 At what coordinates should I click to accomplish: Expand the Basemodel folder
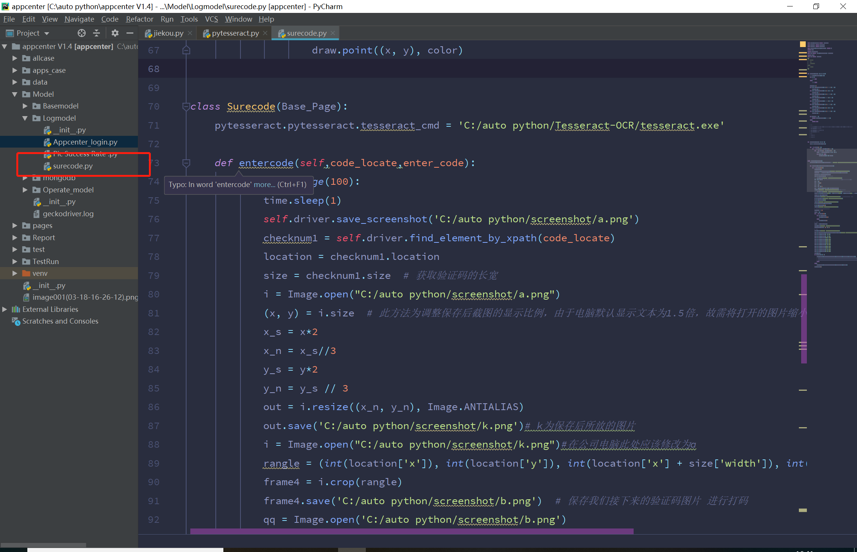coord(25,106)
